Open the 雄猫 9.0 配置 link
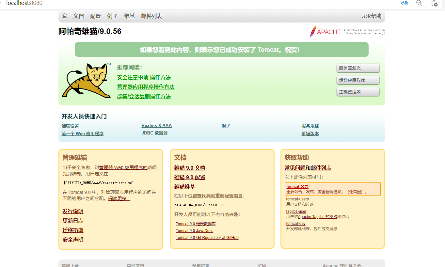The width and height of the screenshot is (445, 267). pyautogui.click(x=190, y=177)
